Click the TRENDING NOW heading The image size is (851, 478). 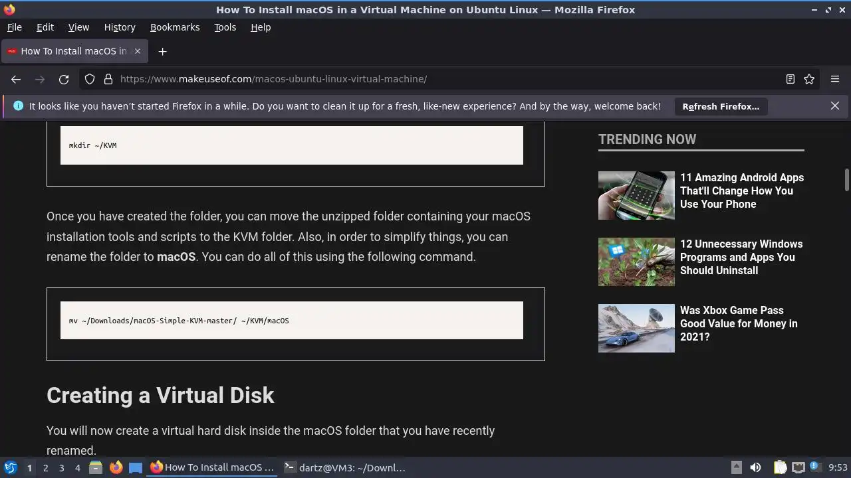(647, 139)
